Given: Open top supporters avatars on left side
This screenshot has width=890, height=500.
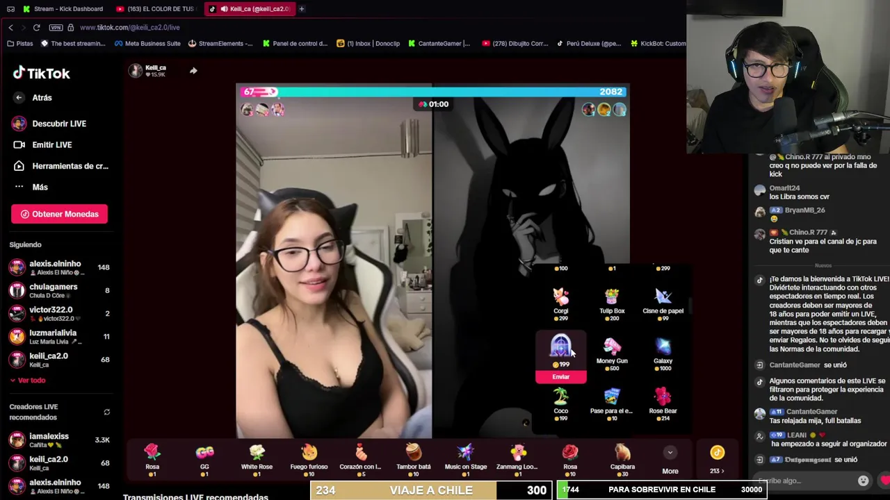Looking at the screenshot, I should [263, 110].
